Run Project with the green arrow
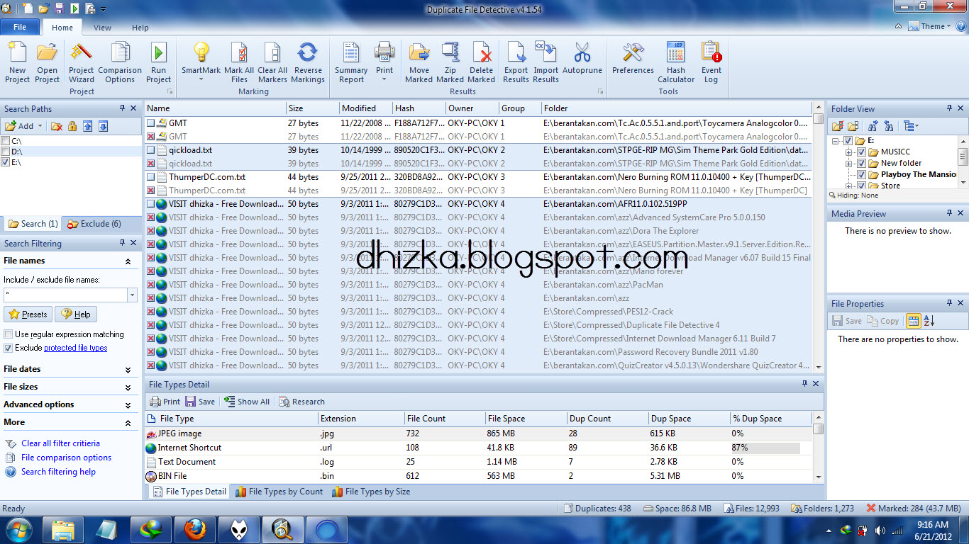 pyautogui.click(x=159, y=62)
